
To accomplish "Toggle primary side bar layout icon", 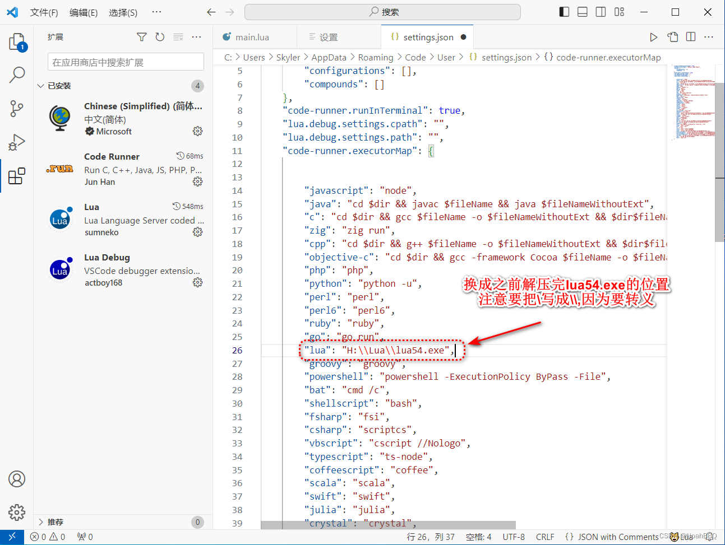I will tap(565, 12).
